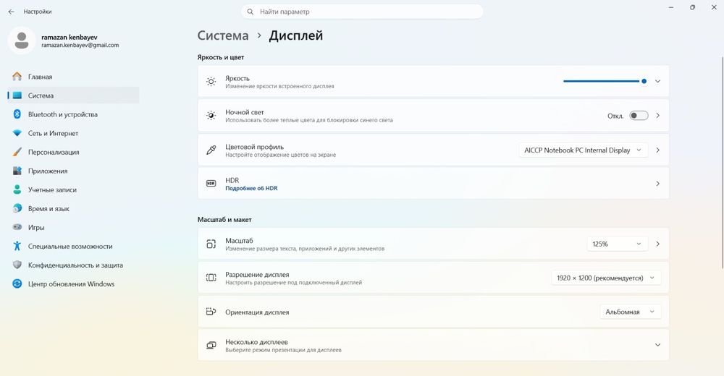Click the Настройки window title
Screen dimensions: 724x376
[38, 12]
